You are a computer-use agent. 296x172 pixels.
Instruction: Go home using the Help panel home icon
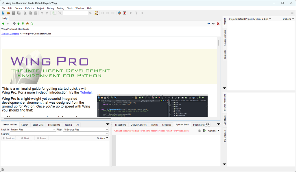point(27,23)
